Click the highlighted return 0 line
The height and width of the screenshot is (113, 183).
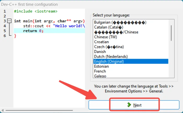(49, 31)
